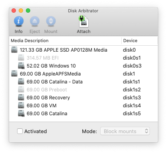The height and width of the screenshot is (153, 167).
Task: Select row '69.00 GB Recovery'
Action: pyautogui.click(x=83, y=97)
